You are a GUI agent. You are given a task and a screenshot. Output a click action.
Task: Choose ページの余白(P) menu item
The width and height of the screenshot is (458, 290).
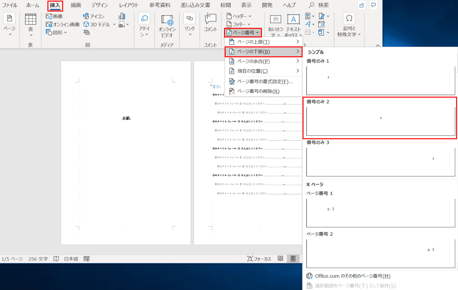263,61
